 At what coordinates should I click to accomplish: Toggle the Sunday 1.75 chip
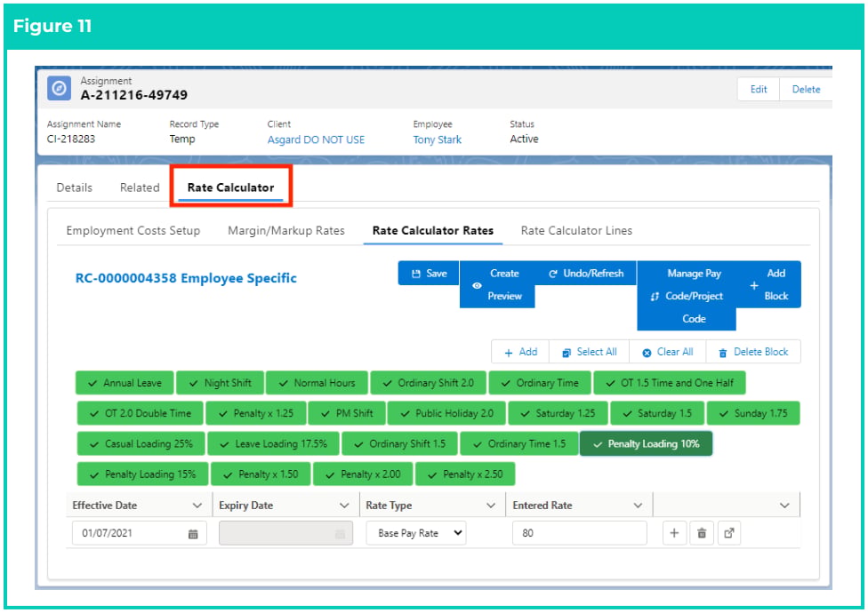point(753,413)
